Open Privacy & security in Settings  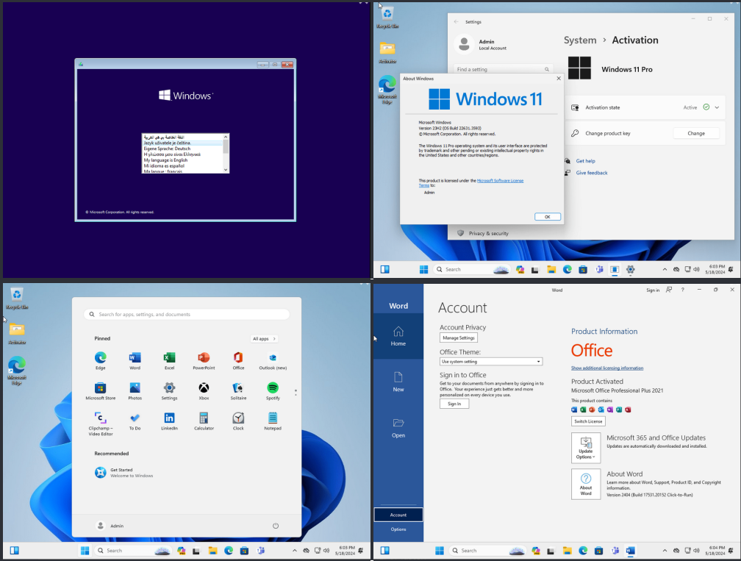488,234
